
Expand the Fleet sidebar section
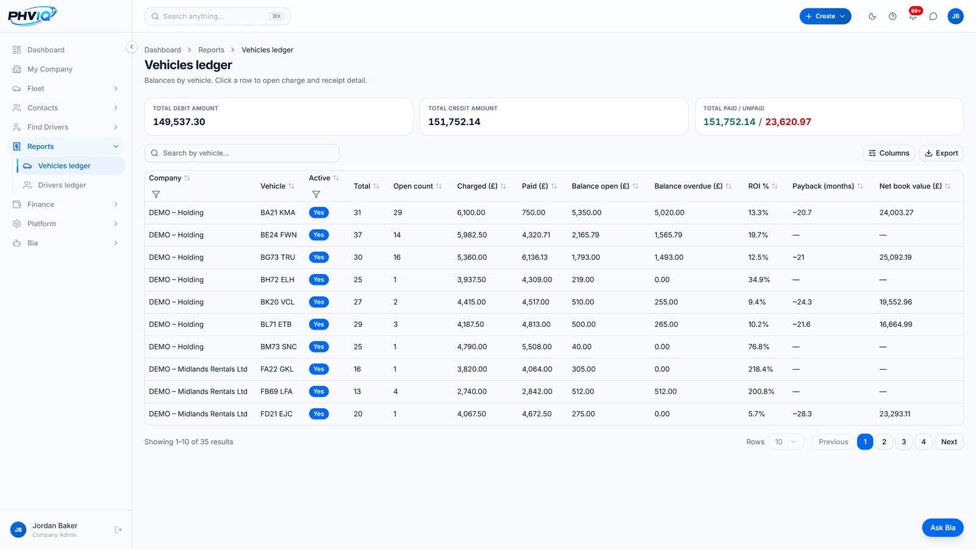[x=66, y=88]
